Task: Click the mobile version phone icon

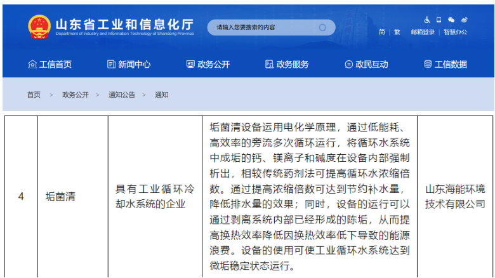Action: 439,20
